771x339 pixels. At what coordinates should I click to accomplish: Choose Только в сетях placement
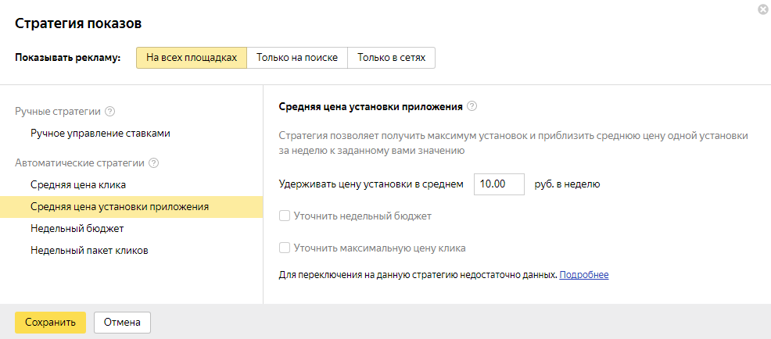tap(391, 59)
